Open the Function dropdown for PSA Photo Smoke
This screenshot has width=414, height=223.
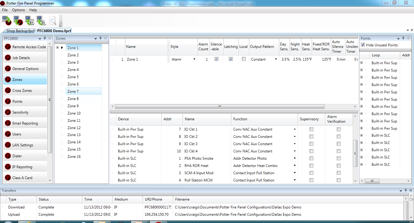295,158
